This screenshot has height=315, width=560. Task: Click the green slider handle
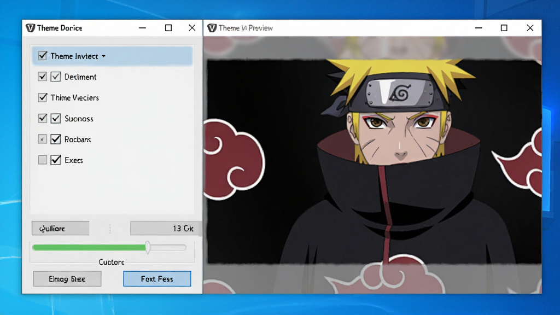[x=148, y=247]
